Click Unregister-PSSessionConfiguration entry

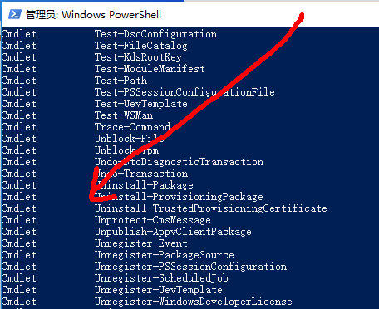coord(190,267)
